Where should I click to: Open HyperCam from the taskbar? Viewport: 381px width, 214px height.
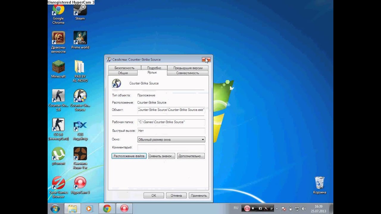(x=124, y=209)
